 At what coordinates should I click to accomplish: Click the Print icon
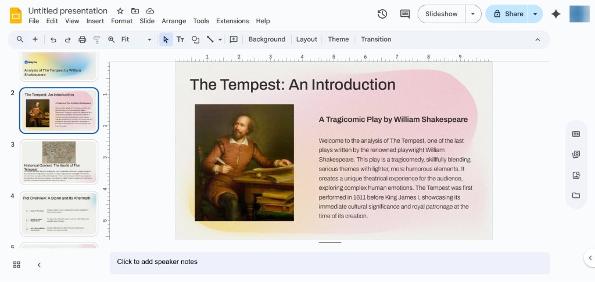pyautogui.click(x=83, y=39)
